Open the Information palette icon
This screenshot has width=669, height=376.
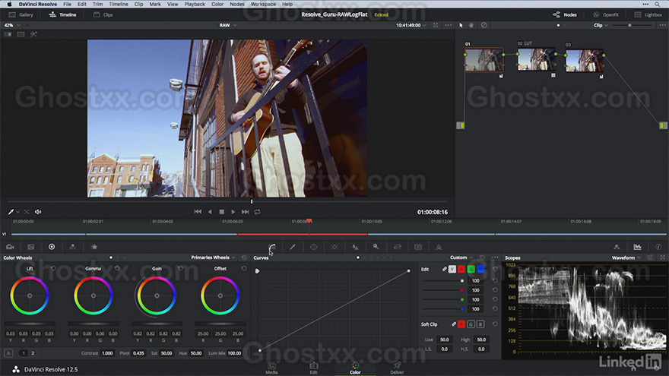[658, 247]
